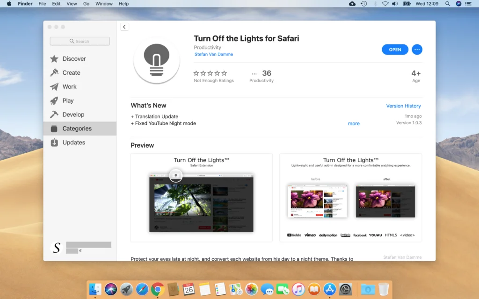Viewport: 479px width, 299px height.
Task: Select the Discover section label
Action: (74, 58)
